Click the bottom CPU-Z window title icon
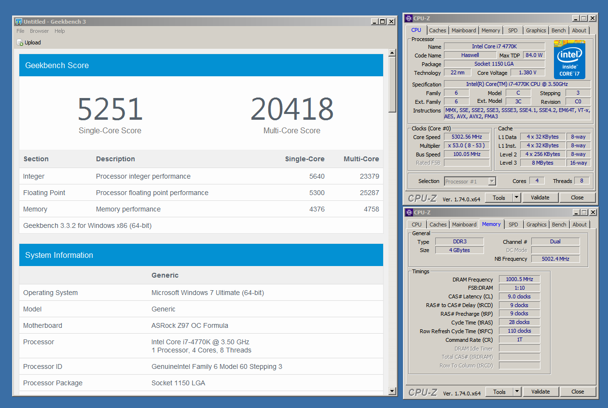The height and width of the screenshot is (408, 608). coord(409,212)
